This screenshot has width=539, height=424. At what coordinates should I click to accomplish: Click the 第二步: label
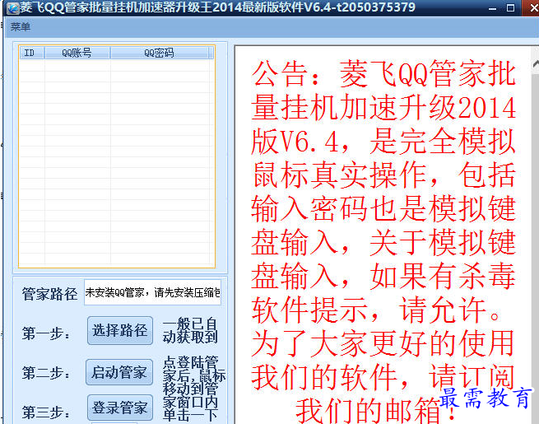tap(46, 373)
